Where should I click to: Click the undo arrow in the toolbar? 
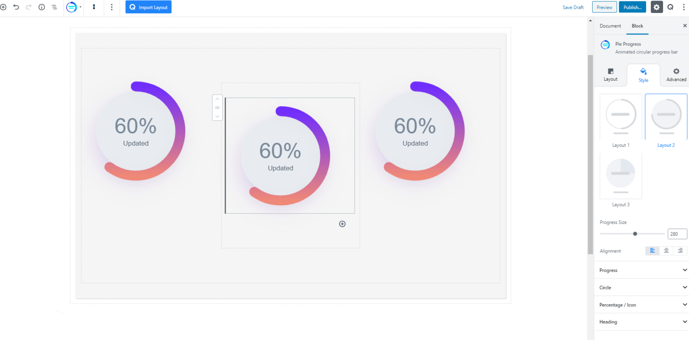coord(16,7)
